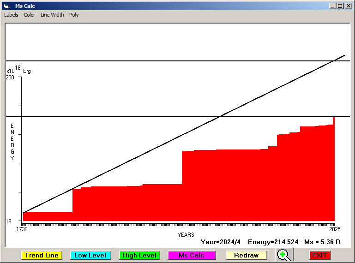
Task: Click the 2025 end year axis label
Action: 334,229
